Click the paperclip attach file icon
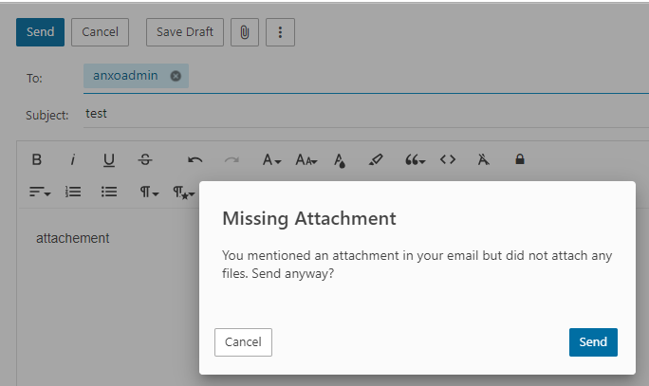Viewport: 649px width, 386px height. point(245,31)
